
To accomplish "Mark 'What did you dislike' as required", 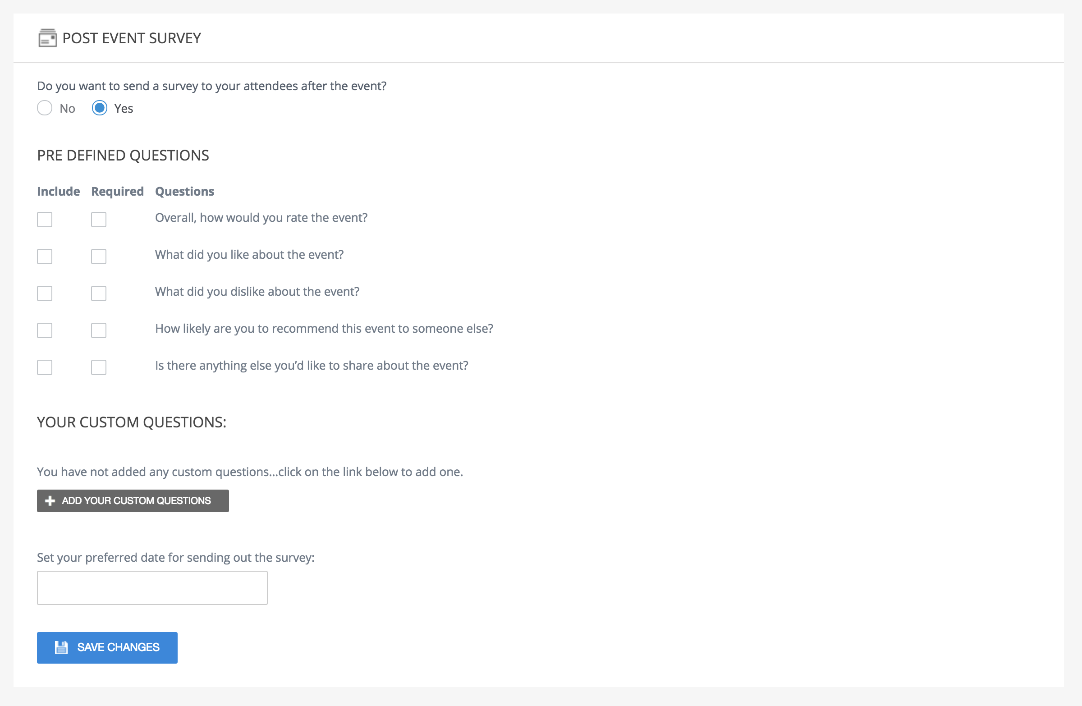I will click(99, 293).
